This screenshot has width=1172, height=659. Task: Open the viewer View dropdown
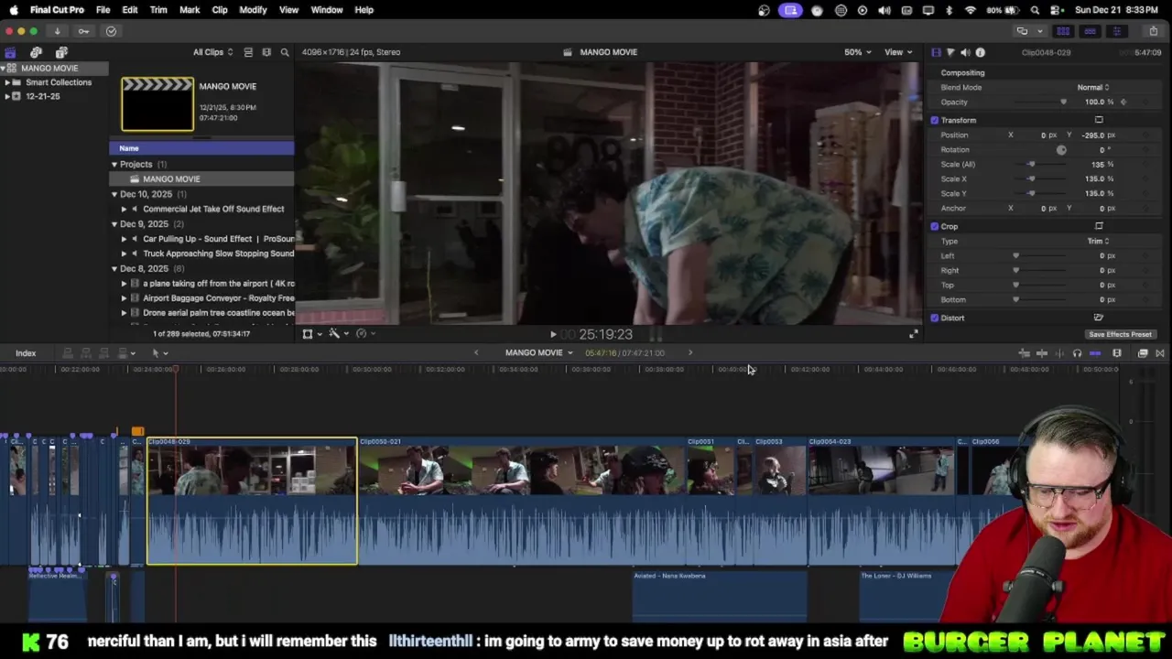(898, 52)
